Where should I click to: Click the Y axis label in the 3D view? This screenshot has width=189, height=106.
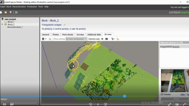click(x=110, y=51)
